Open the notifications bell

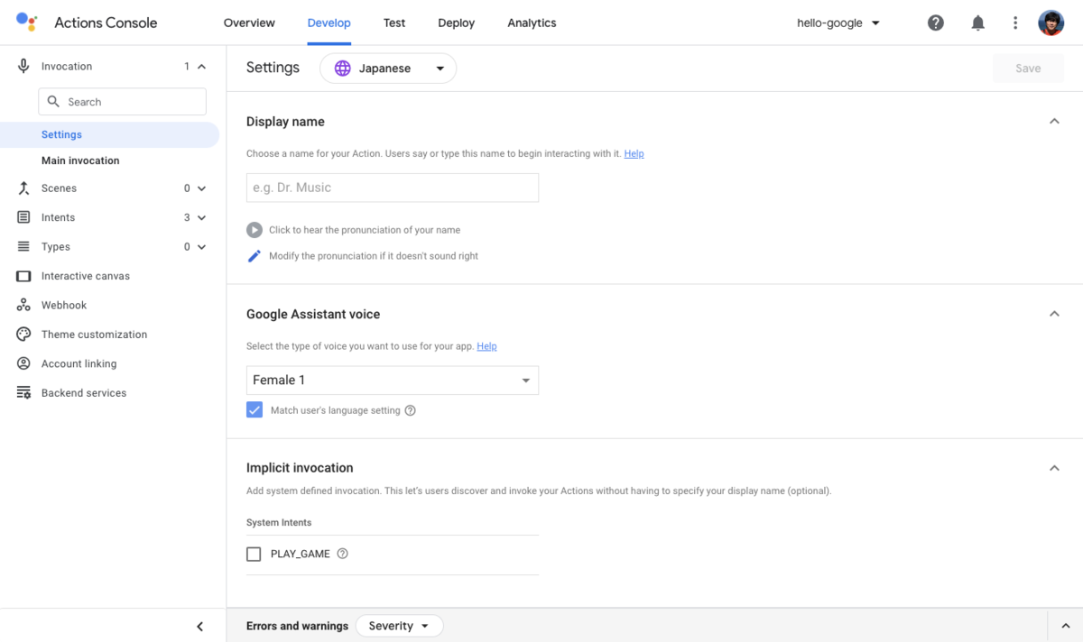(x=977, y=23)
